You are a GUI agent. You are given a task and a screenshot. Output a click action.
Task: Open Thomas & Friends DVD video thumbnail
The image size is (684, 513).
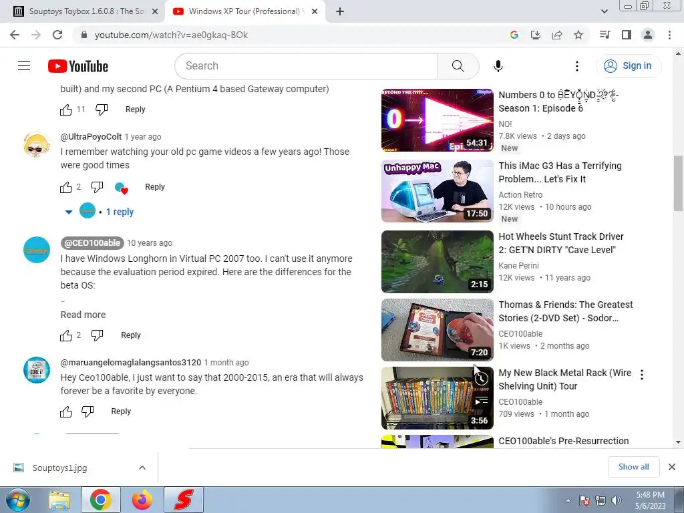tap(437, 330)
